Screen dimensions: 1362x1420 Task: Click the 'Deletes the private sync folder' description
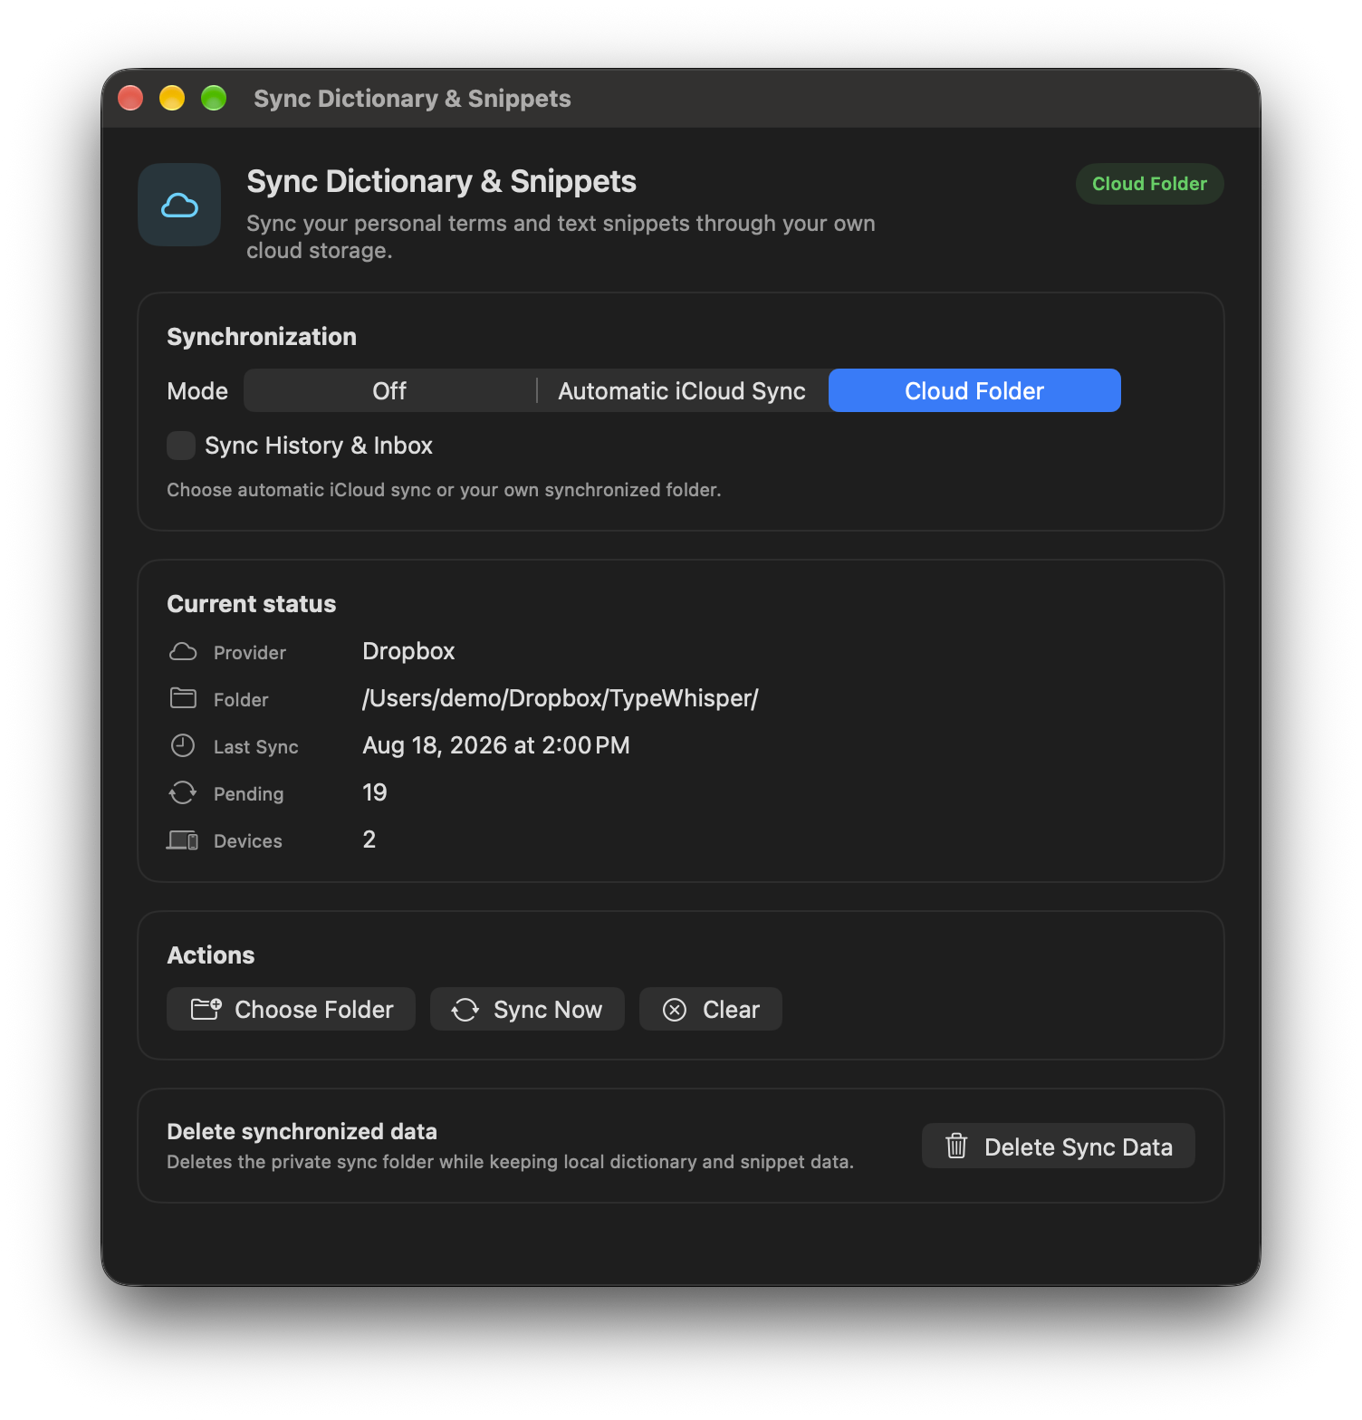point(510,1162)
